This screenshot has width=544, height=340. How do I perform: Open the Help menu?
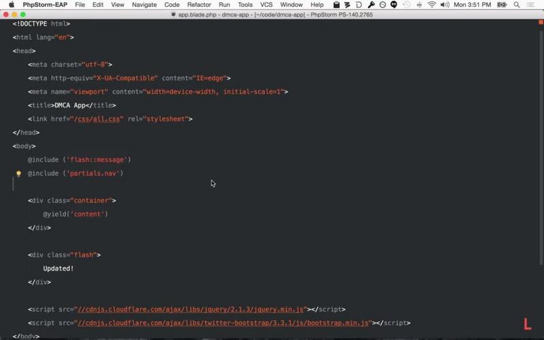tap(317, 5)
